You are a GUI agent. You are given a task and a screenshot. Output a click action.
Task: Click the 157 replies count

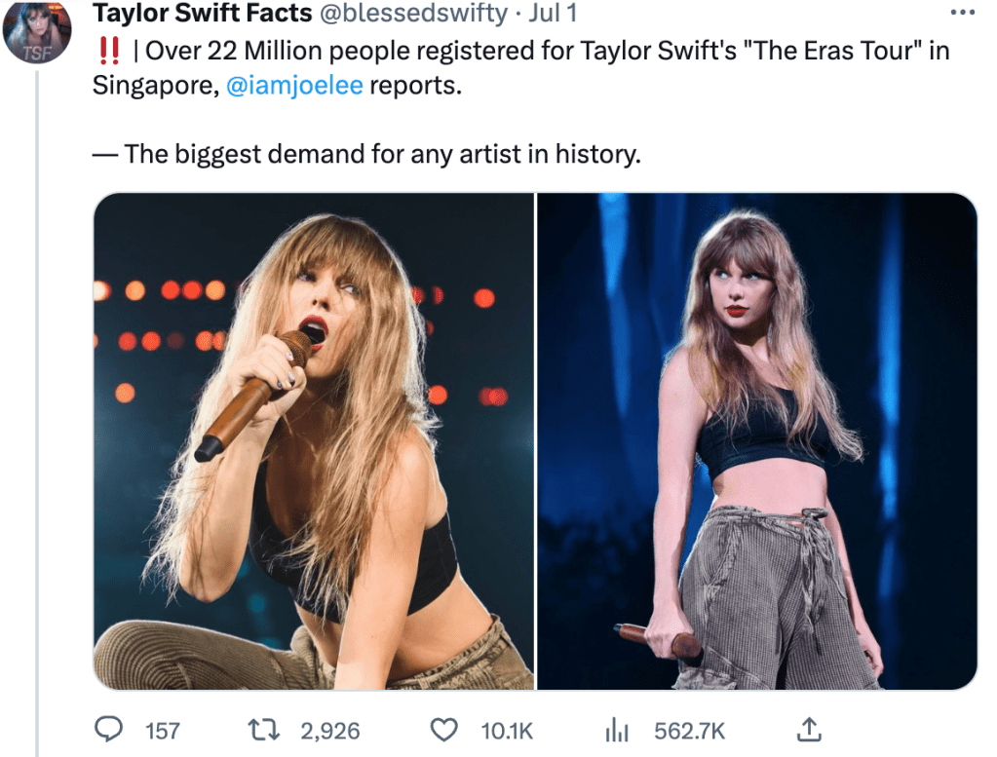tap(163, 731)
